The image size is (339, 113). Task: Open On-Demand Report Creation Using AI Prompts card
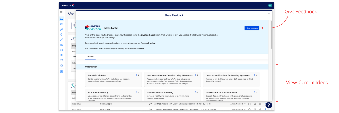point(172,80)
